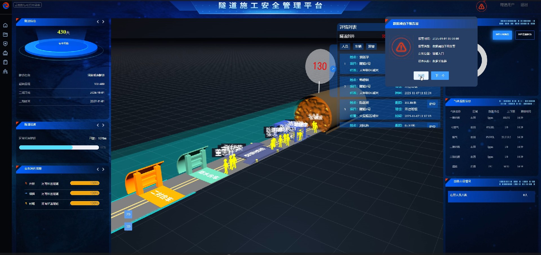Open the clipboard icon in the sidebar
This screenshot has width=541, height=255.
(5, 62)
